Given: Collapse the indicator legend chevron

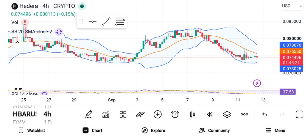Looking at the screenshot, I should [x=17, y=42].
